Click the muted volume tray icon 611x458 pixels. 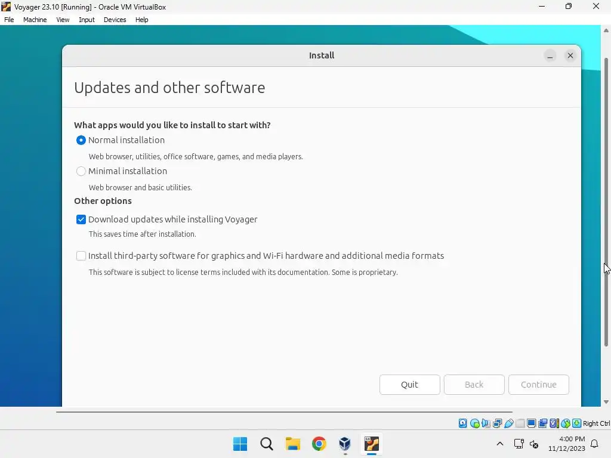pyautogui.click(x=534, y=444)
